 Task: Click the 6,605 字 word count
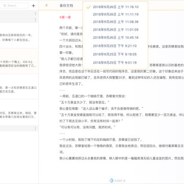[120, 180]
